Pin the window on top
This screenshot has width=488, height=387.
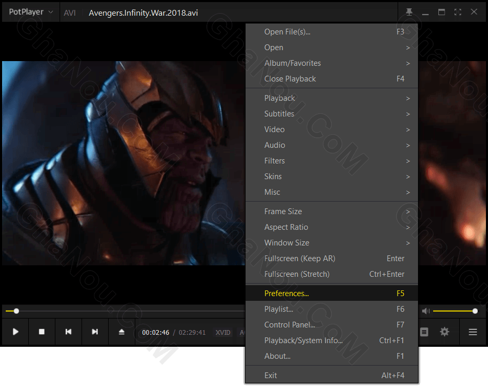pyautogui.click(x=409, y=12)
